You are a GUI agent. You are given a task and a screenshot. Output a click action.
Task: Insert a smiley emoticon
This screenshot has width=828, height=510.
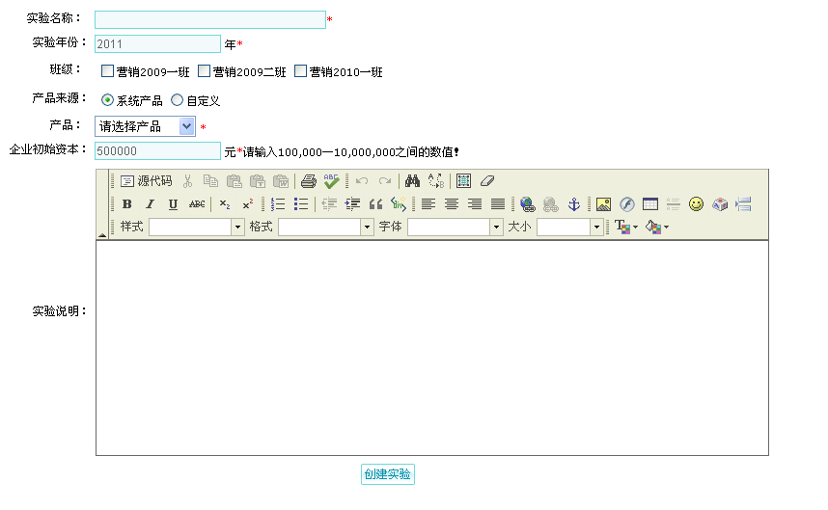[696, 204]
